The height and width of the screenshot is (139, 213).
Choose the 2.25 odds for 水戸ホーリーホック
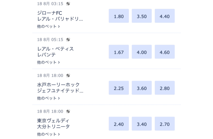click(119, 87)
